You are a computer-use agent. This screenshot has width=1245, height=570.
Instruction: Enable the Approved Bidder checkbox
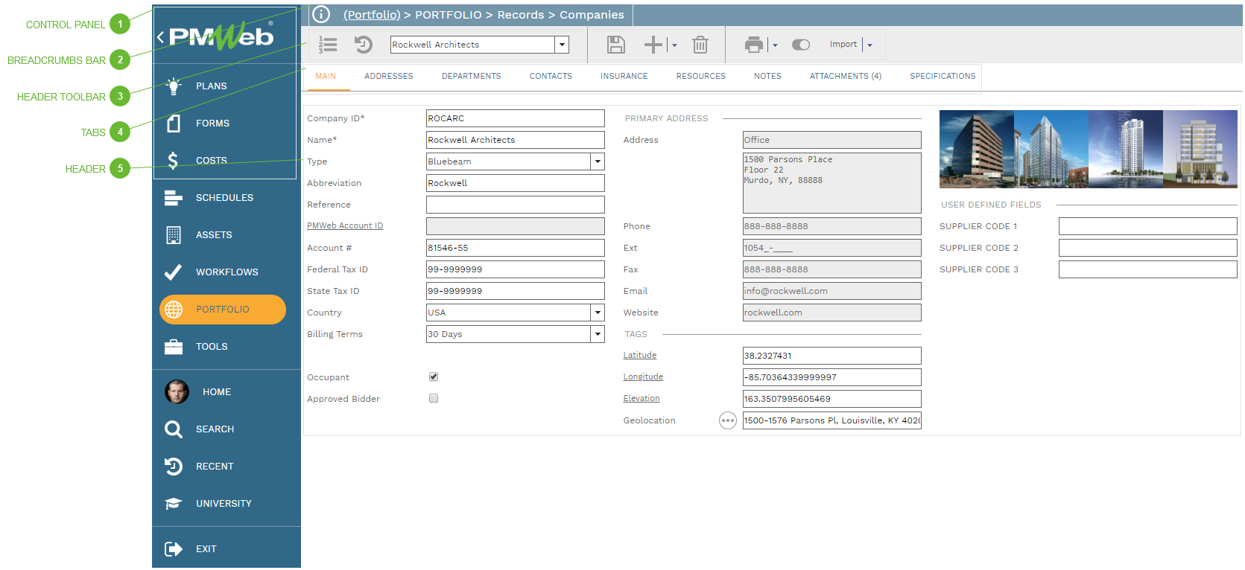pos(434,398)
